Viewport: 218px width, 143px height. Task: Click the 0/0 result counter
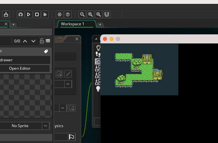pos(17,41)
